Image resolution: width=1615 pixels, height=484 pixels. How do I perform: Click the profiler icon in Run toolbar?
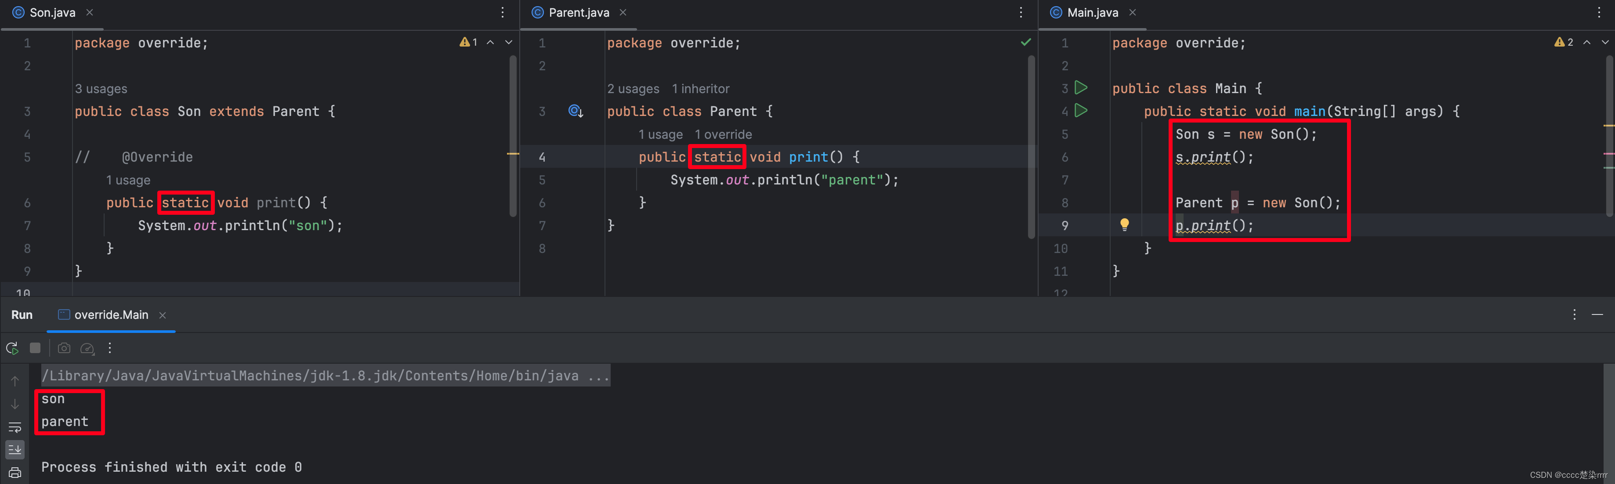[87, 349]
